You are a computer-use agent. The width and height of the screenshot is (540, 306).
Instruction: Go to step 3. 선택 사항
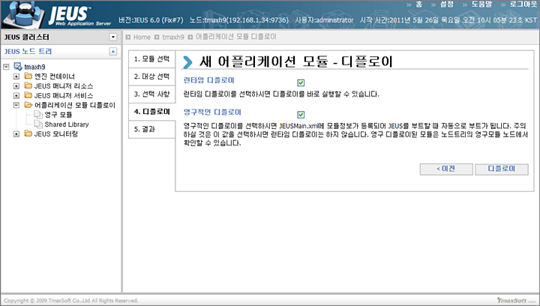pyautogui.click(x=151, y=94)
